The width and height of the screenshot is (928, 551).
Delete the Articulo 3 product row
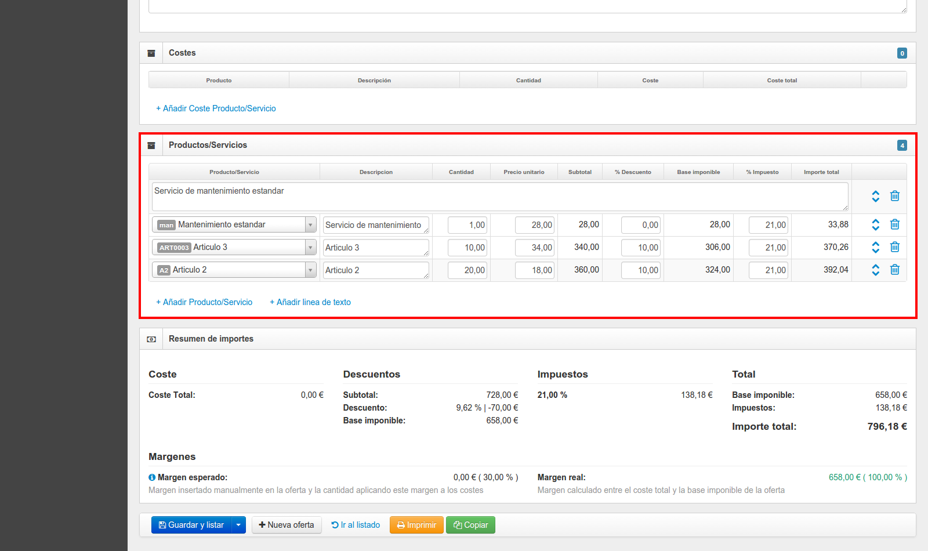[895, 247]
